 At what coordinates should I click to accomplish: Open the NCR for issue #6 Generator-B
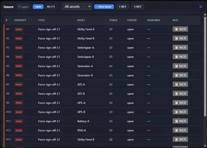(x=180, y=75)
